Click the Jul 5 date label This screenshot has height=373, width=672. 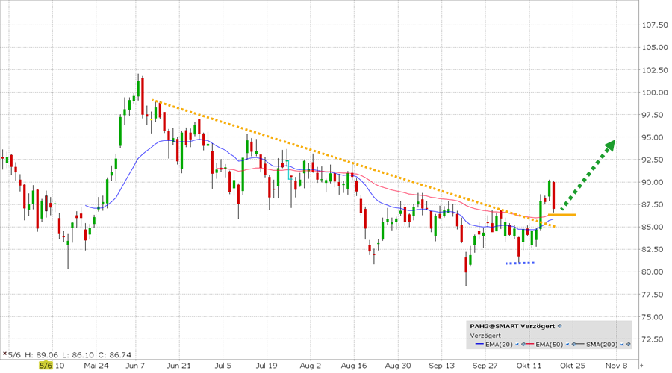[x=223, y=366]
